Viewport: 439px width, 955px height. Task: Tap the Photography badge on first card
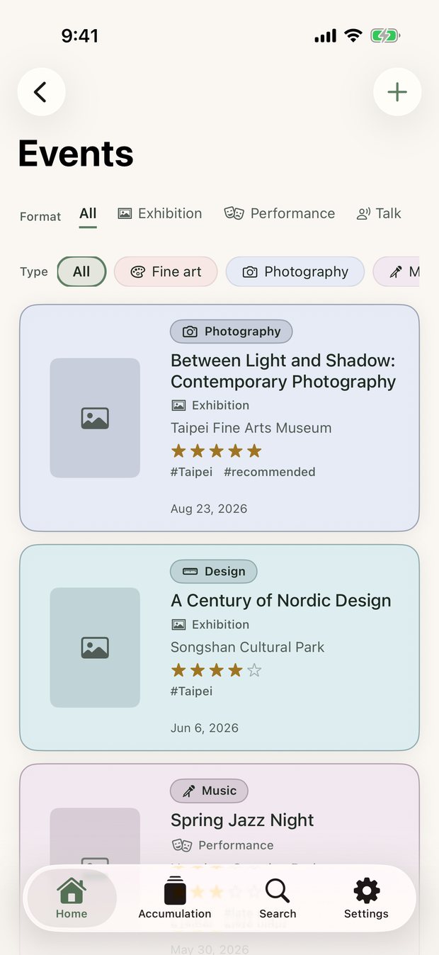pyautogui.click(x=232, y=332)
